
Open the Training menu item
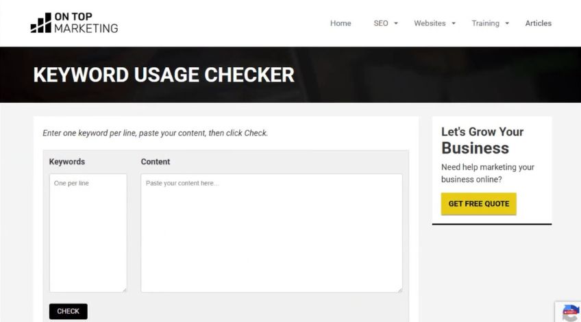pos(485,23)
